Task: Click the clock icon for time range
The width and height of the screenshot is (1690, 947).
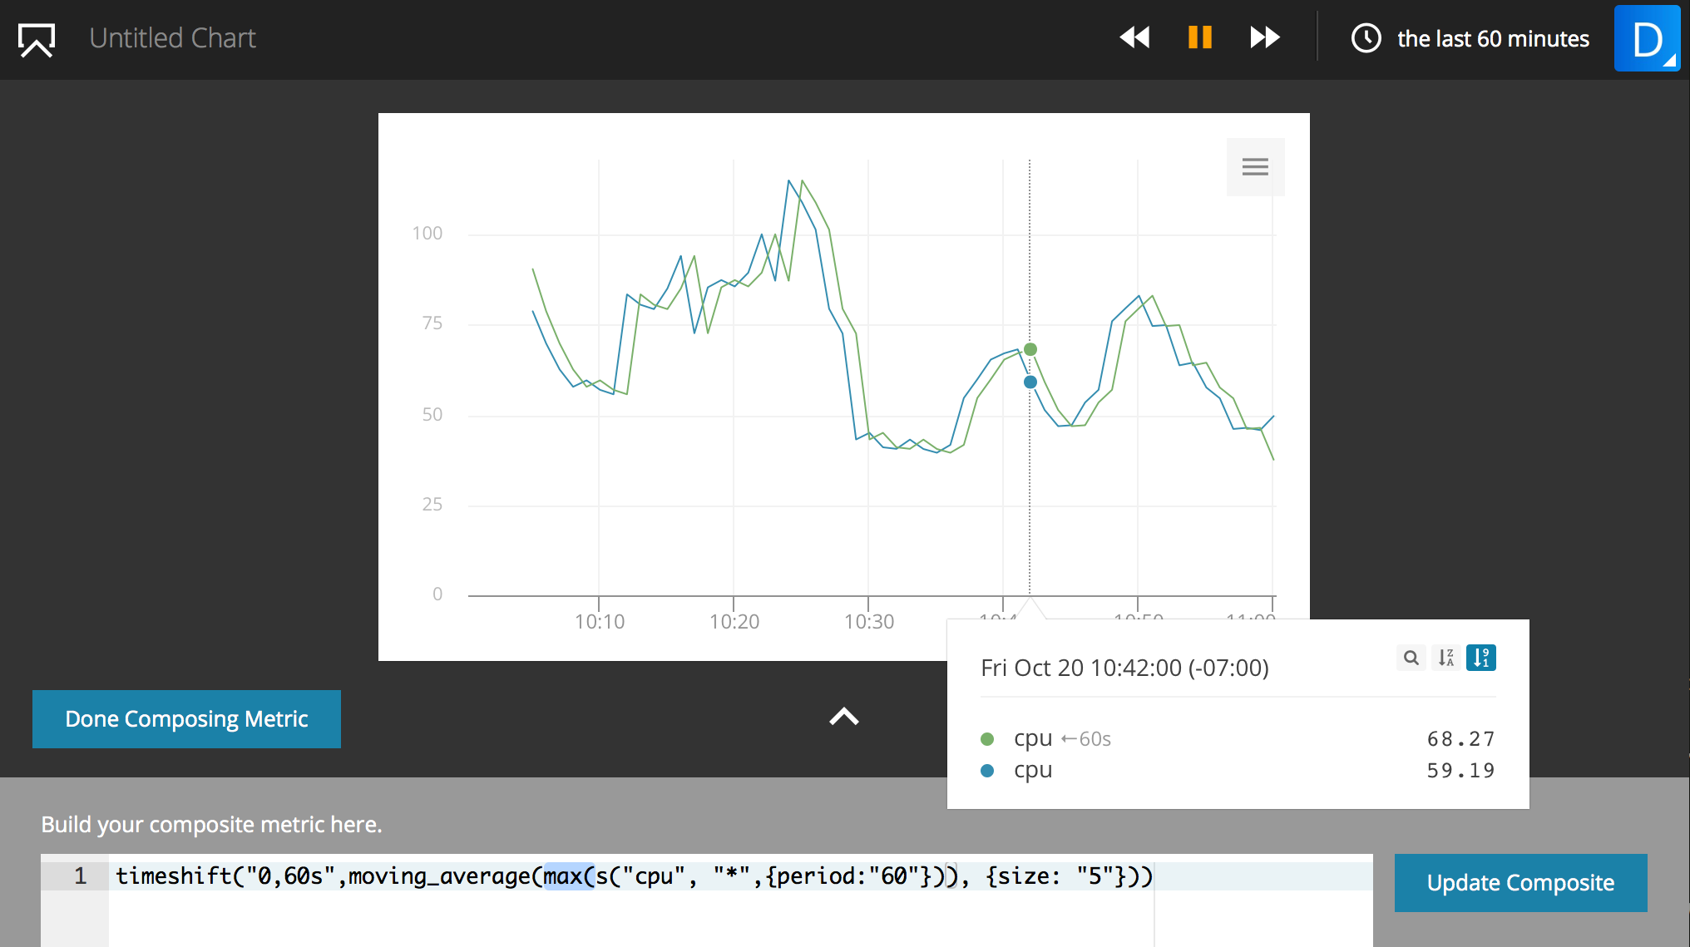Action: (1366, 38)
